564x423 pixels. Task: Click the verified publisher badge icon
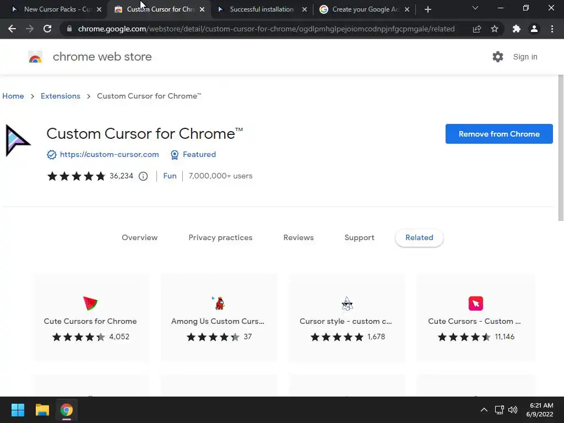52,155
